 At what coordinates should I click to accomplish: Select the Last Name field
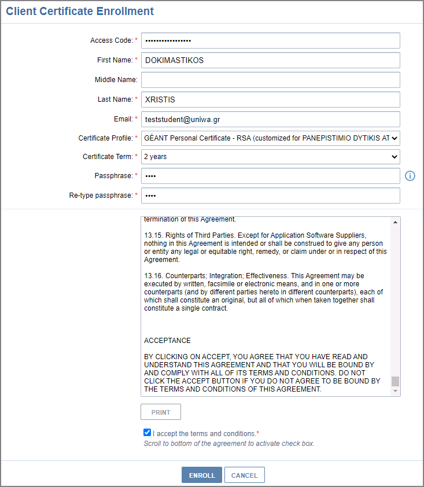(271, 99)
